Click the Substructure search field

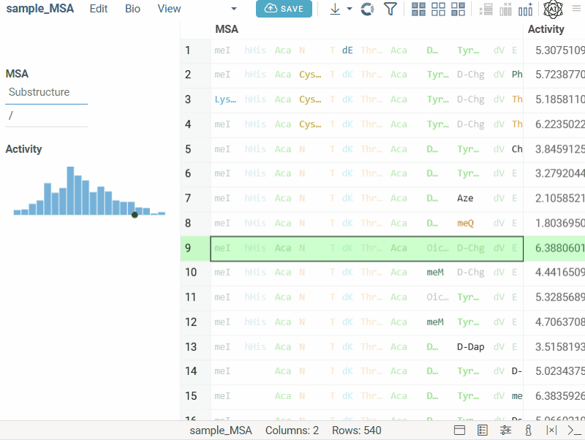point(47,93)
